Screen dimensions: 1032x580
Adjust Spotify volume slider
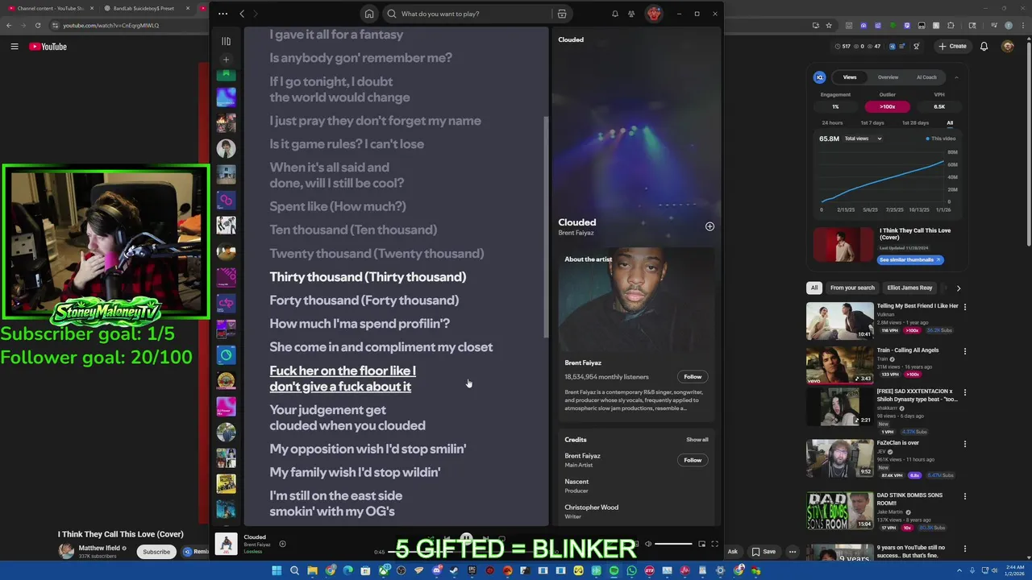click(673, 544)
